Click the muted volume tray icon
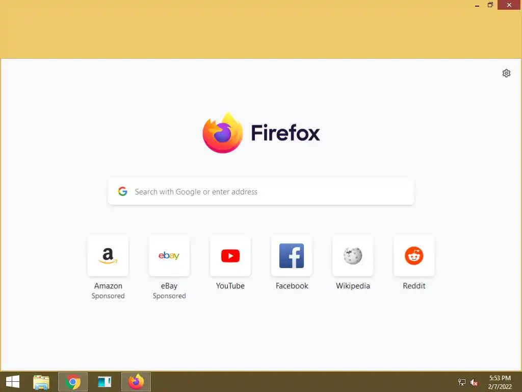The image size is (522, 392). coord(474,382)
